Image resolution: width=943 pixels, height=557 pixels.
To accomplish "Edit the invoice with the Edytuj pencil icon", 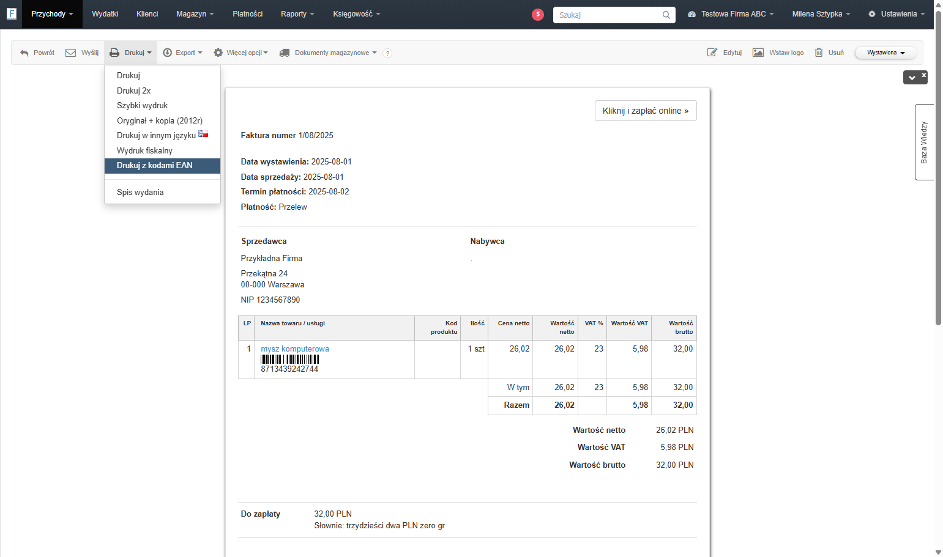I will coord(712,53).
